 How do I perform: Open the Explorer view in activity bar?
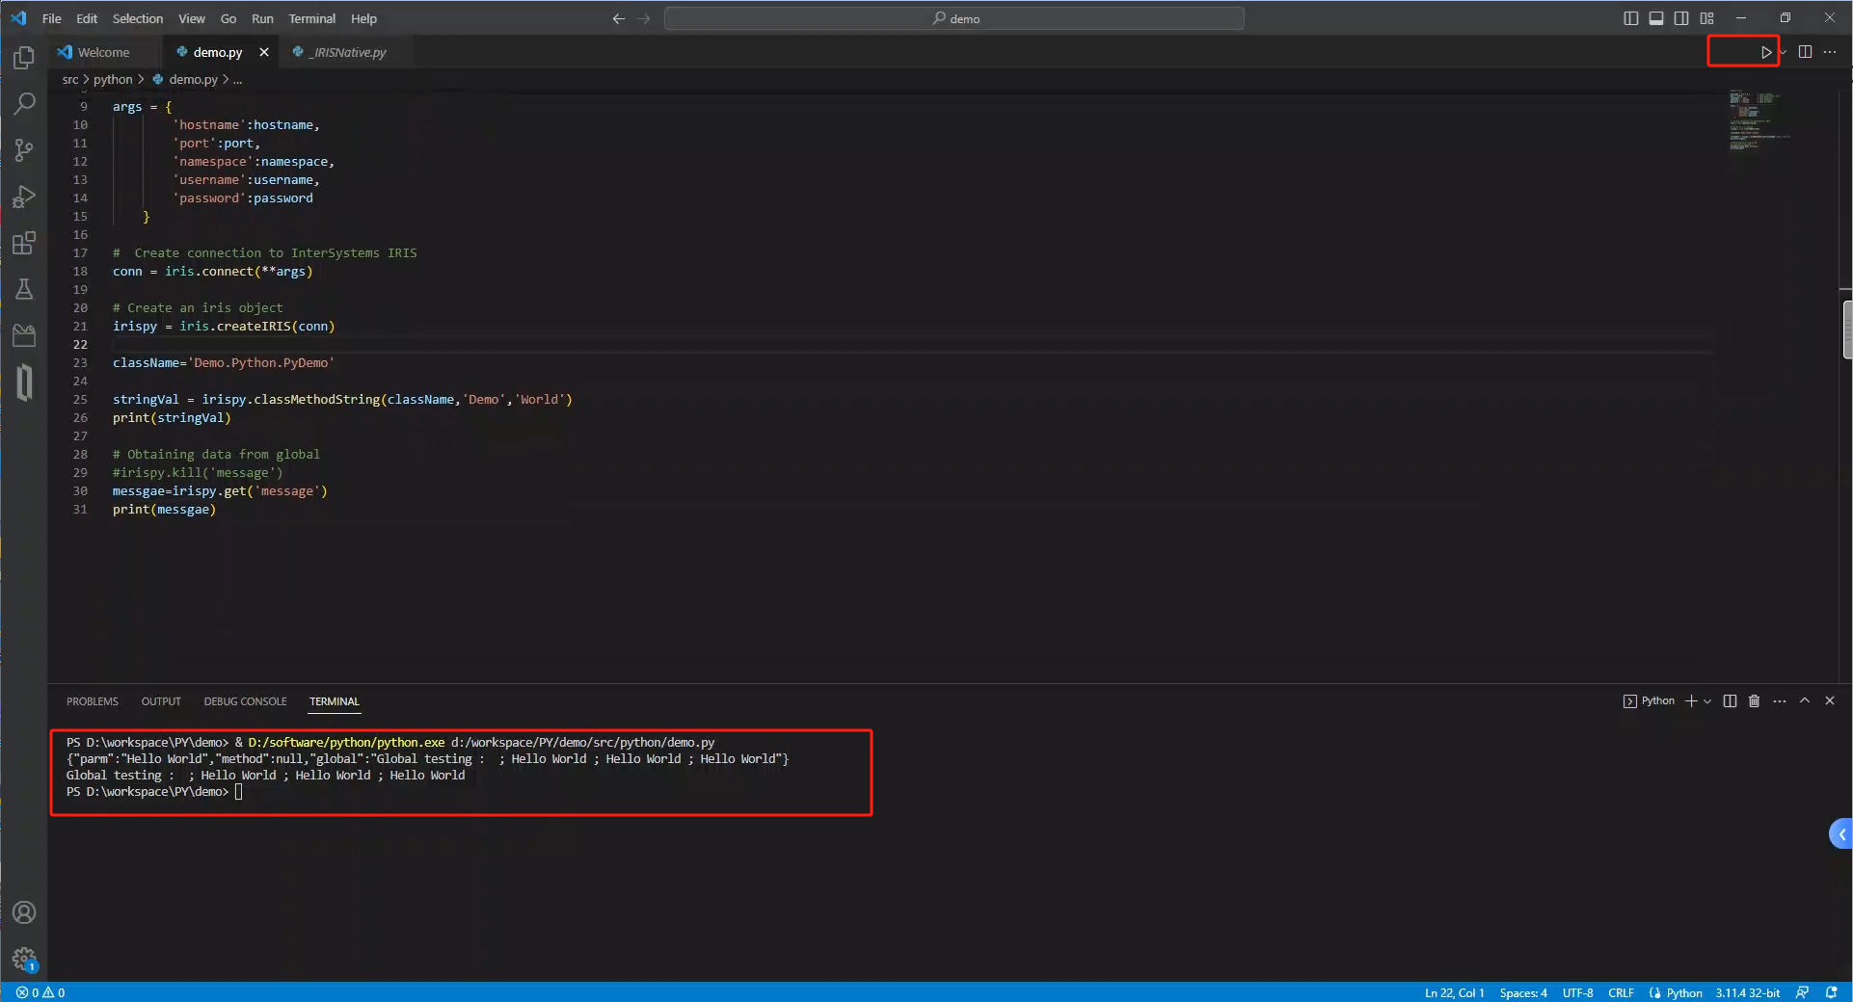click(24, 58)
